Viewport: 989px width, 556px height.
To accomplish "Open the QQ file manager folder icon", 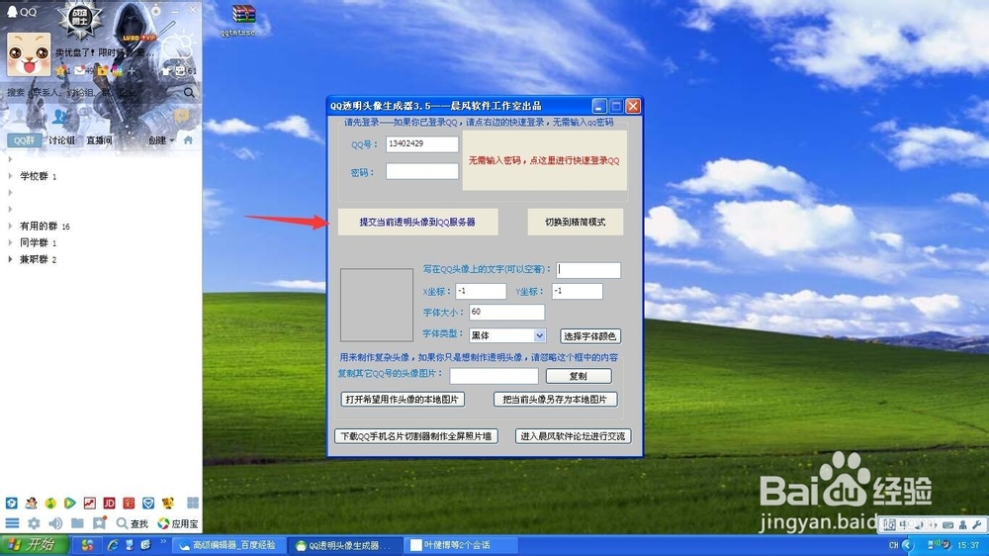I will tap(77, 523).
